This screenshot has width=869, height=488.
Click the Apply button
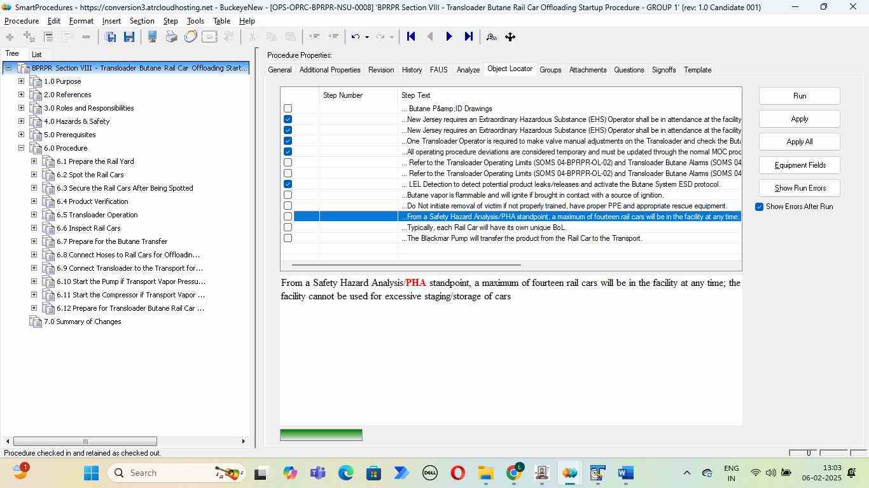coord(800,119)
